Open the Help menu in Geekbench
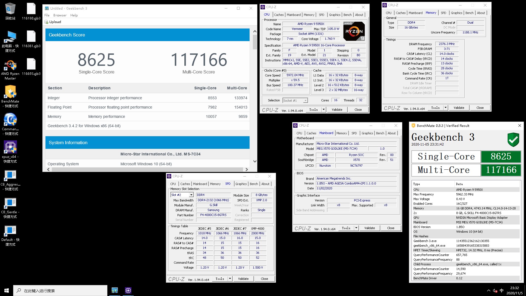This screenshot has width=526, height=296. pos(74,15)
